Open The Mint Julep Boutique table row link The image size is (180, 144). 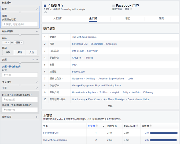pos(55,140)
